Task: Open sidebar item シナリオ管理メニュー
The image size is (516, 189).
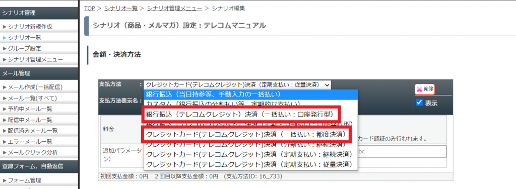Action: coord(36,59)
